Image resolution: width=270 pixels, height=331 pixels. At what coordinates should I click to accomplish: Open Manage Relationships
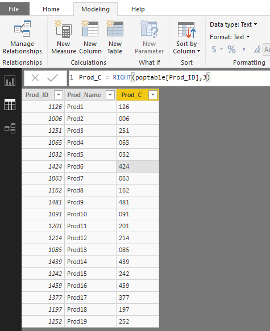[22, 37]
